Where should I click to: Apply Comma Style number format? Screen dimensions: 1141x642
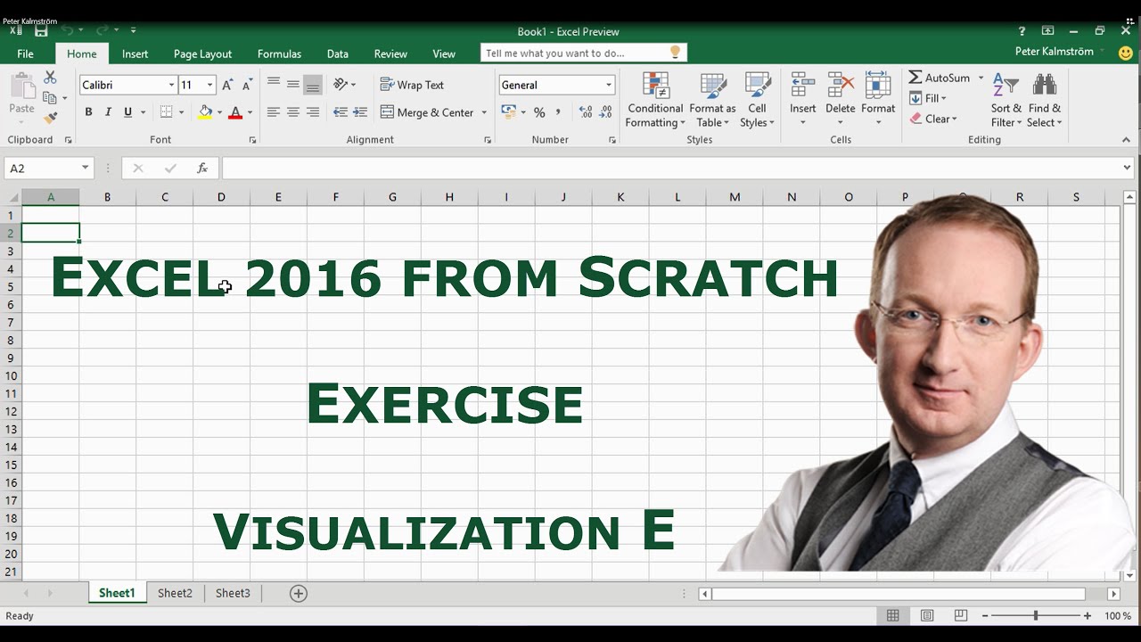pos(559,112)
